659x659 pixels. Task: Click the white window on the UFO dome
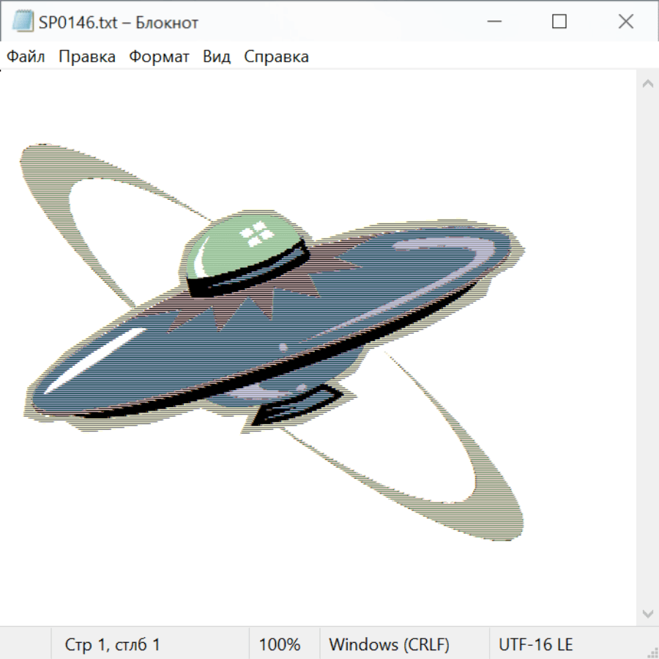pos(258,235)
